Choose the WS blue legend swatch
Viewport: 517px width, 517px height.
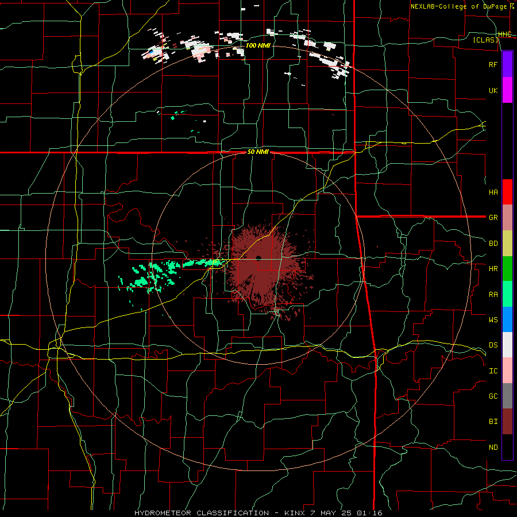tap(507, 319)
